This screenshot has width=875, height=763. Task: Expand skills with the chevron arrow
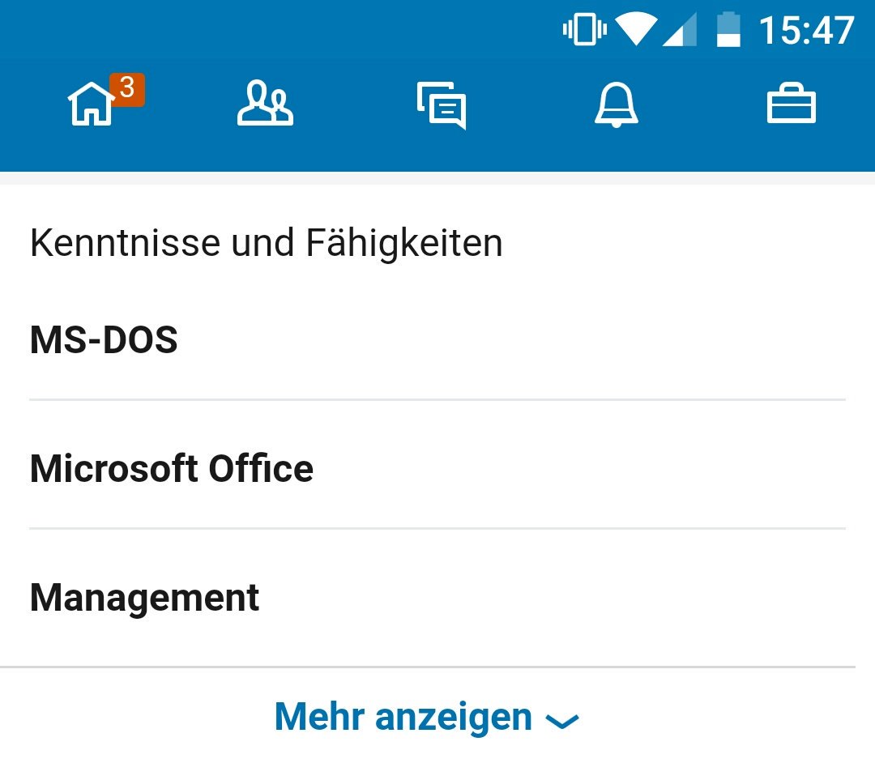click(562, 721)
